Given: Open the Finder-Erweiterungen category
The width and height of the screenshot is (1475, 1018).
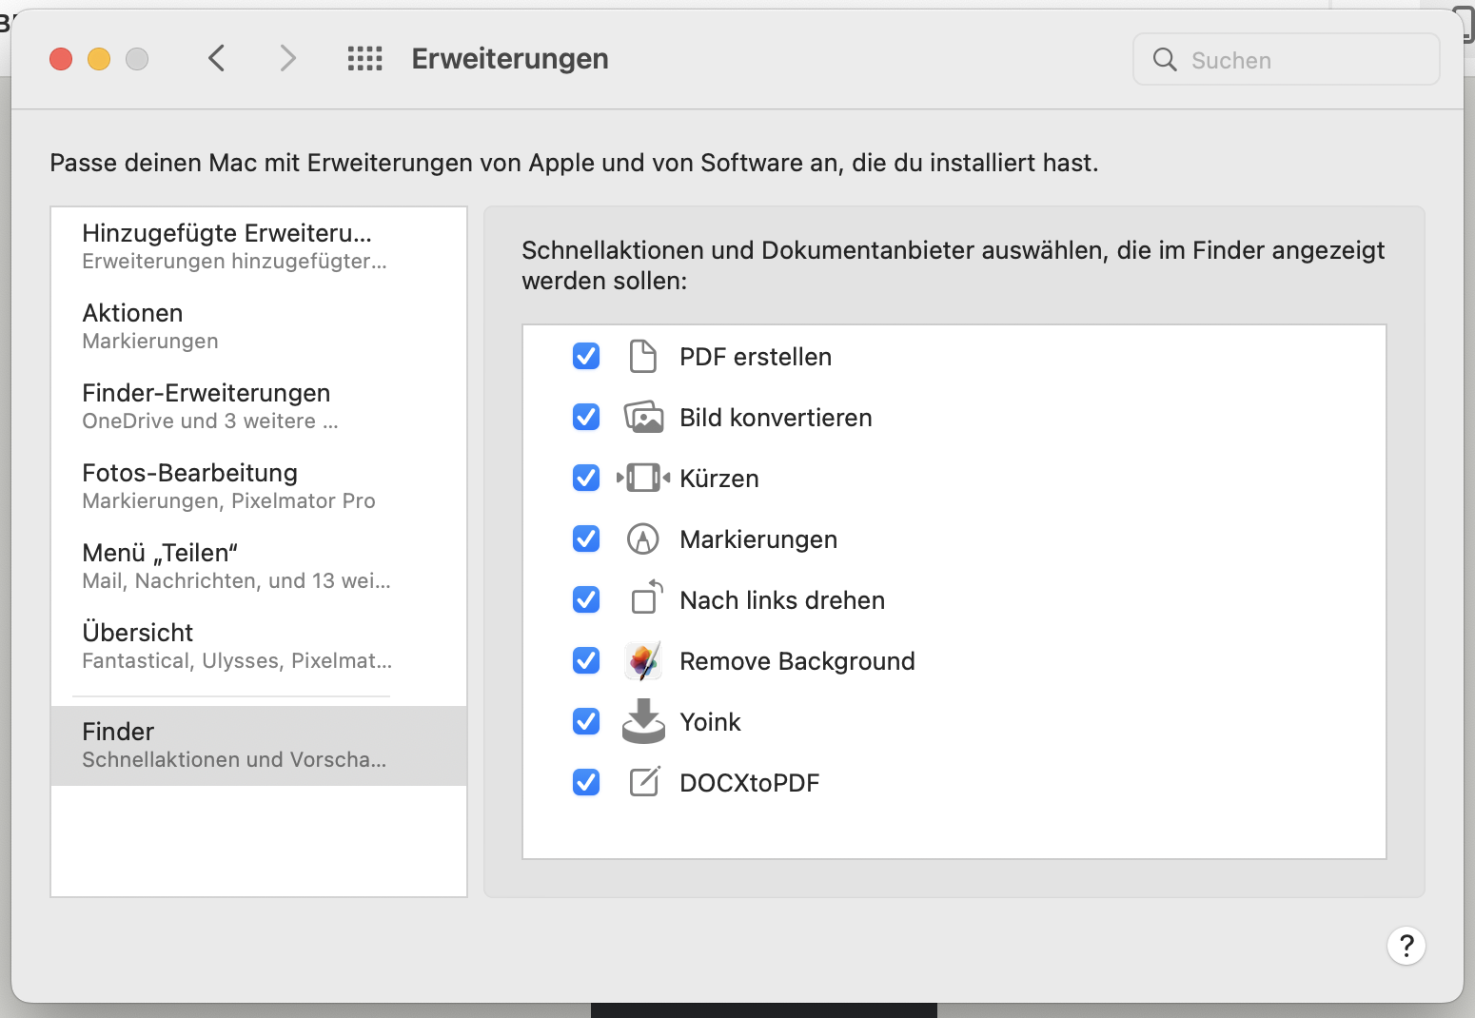Looking at the screenshot, I should [x=259, y=406].
